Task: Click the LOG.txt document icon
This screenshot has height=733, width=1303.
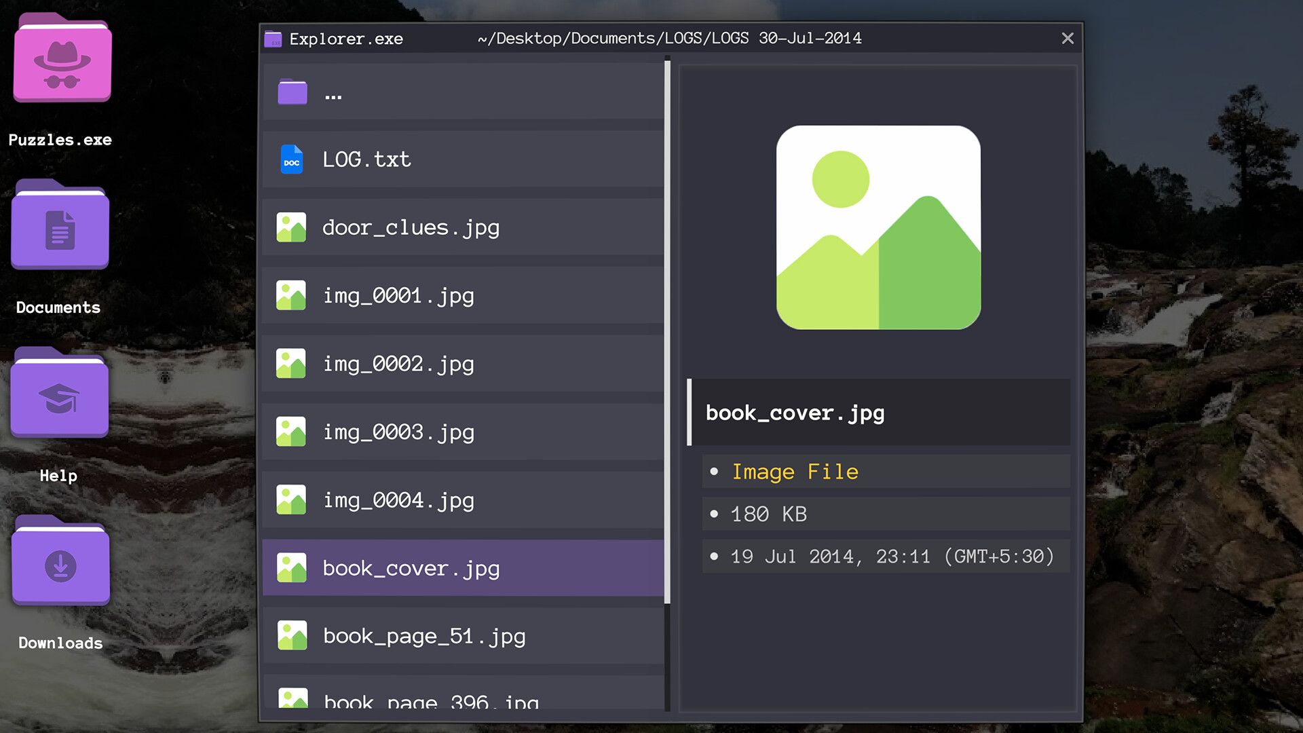Action: coord(291,159)
